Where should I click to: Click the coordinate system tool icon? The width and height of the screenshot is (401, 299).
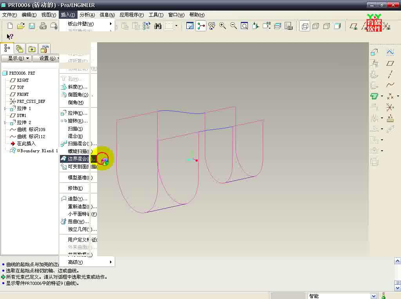click(390, 107)
